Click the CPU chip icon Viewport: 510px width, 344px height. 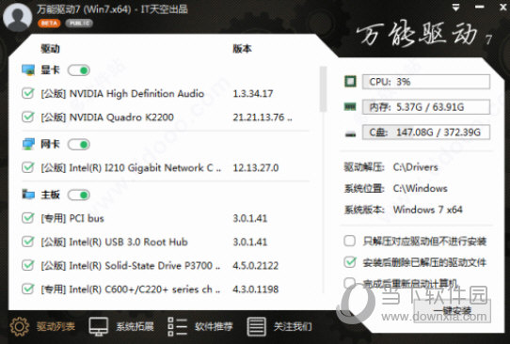pyautogui.click(x=350, y=81)
